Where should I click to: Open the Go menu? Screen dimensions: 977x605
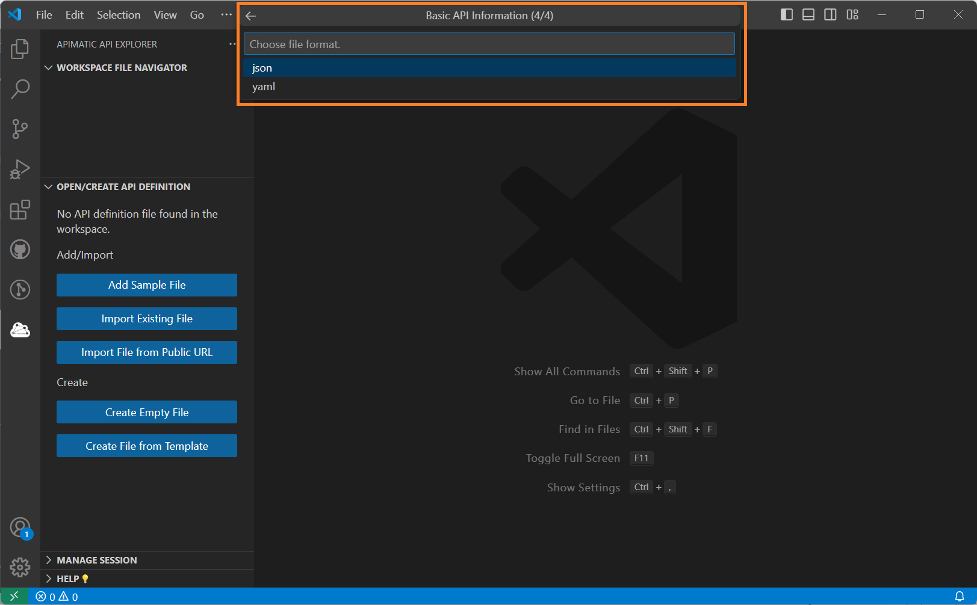click(197, 14)
